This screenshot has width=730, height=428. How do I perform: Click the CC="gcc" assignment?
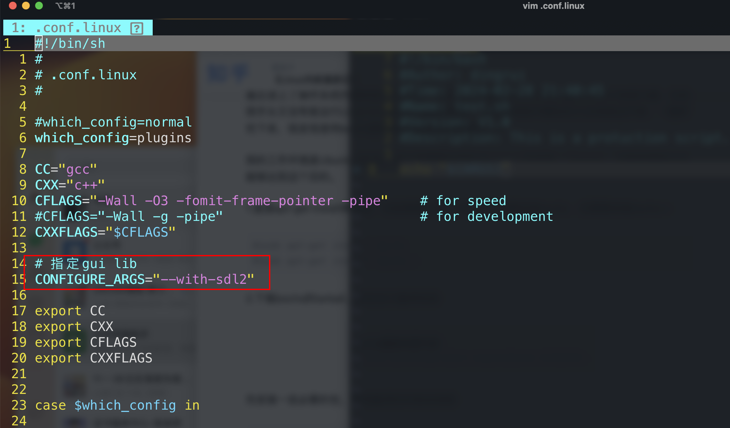coord(66,169)
